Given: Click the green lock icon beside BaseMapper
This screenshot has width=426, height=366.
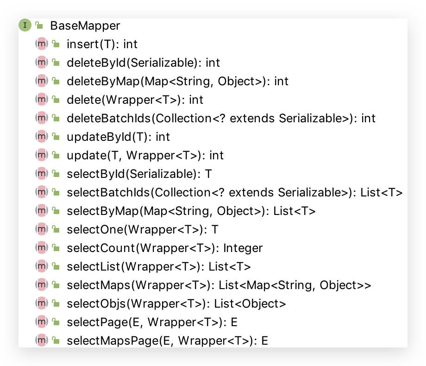Looking at the screenshot, I should pos(39,26).
